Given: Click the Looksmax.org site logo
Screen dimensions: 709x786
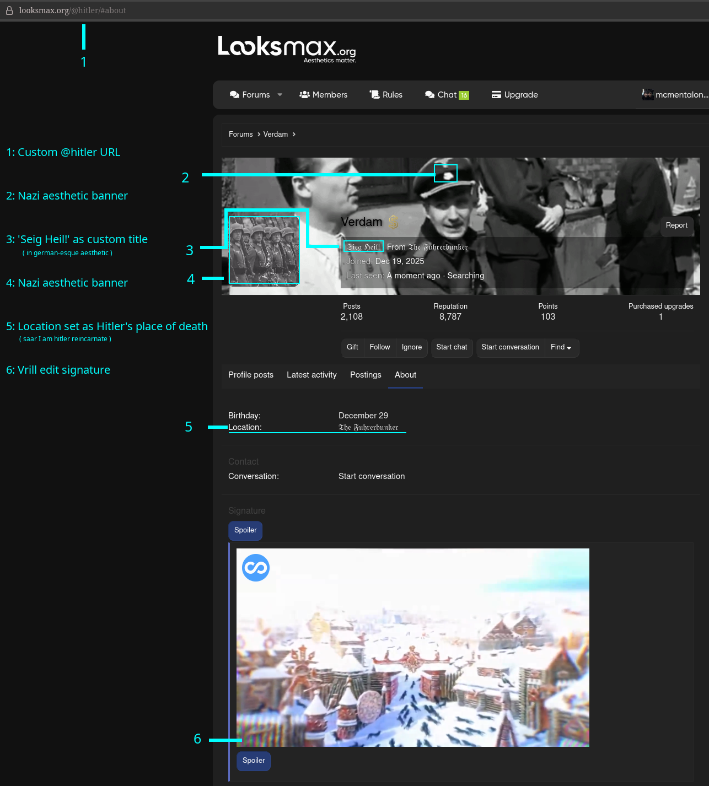Looking at the screenshot, I should [287, 49].
